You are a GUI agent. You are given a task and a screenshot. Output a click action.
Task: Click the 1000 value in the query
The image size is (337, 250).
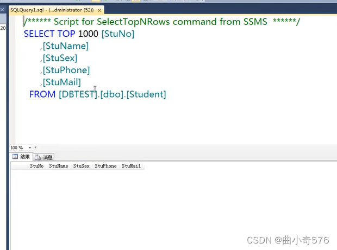pos(88,34)
